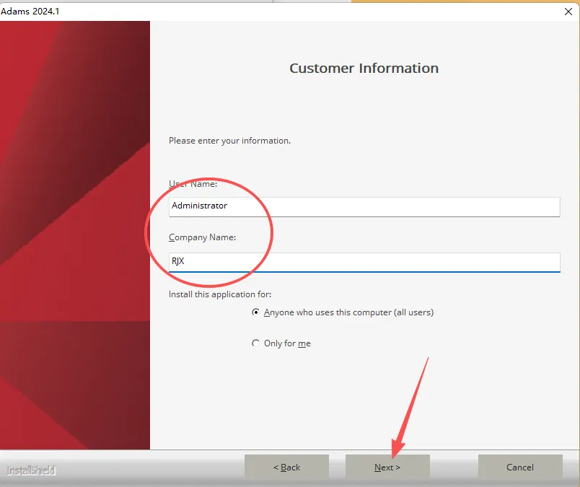This screenshot has height=487, width=580.
Task: Close the Adams 2024.1 installer window
Action: tap(568, 12)
